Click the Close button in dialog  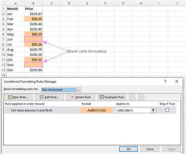[150, 149]
